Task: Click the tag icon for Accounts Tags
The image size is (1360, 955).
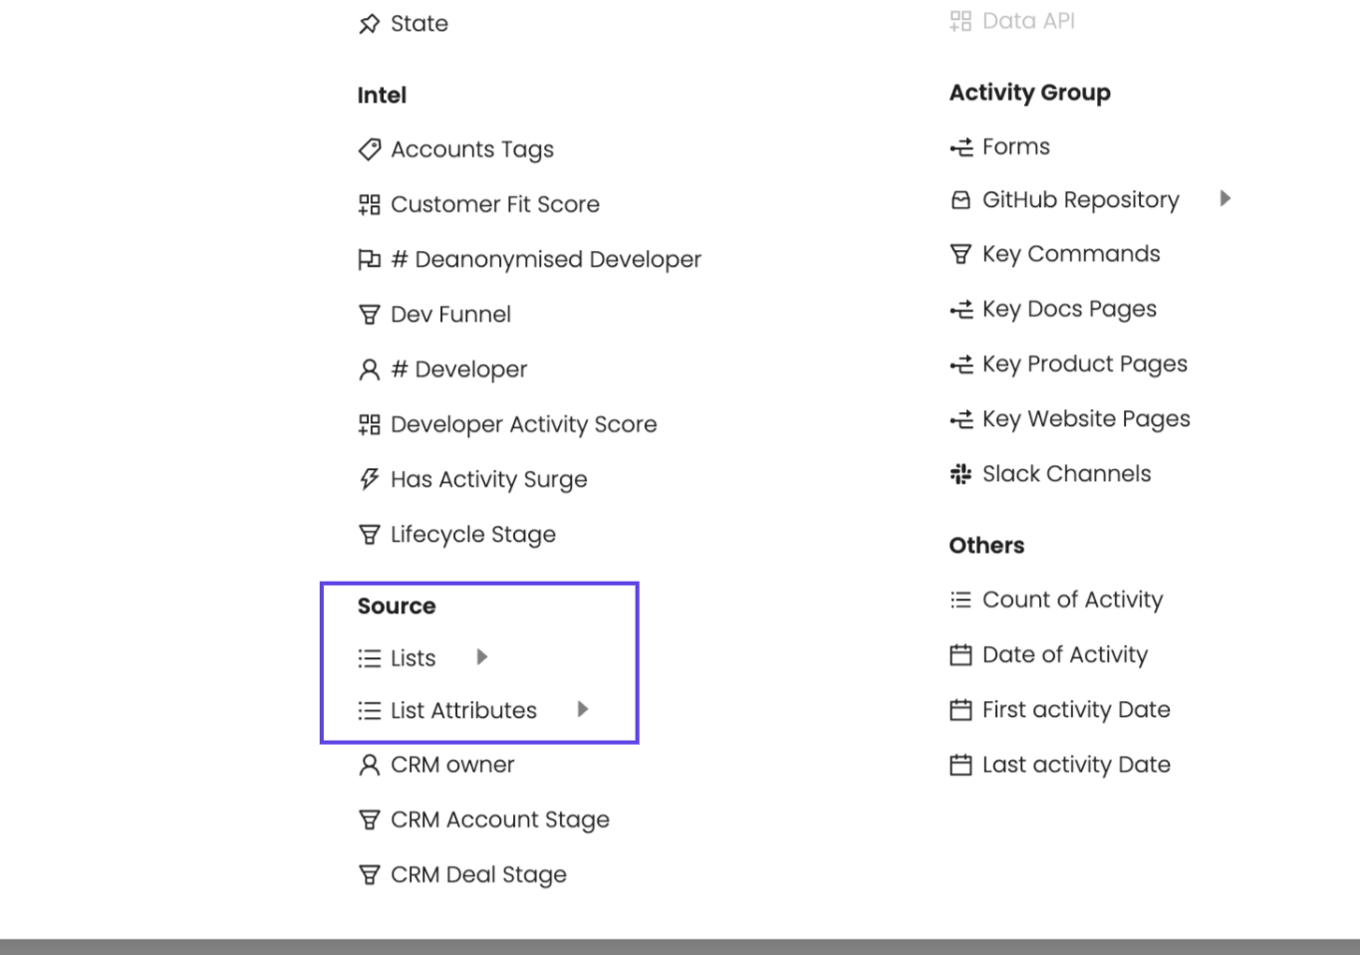Action: click(370, 149)
